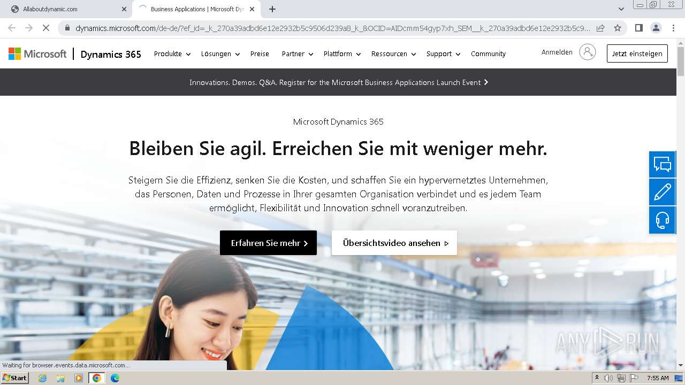Open the live chat icon on the right sidebar
Screen dimensions: 685x385
point(663,165)
